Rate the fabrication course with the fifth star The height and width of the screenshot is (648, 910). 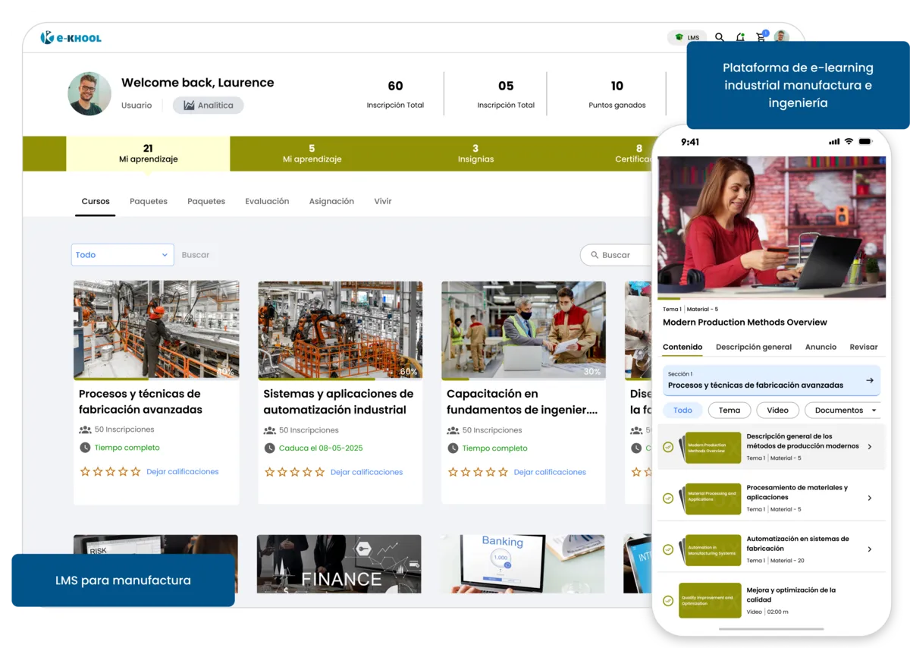click(x=136, y=471)
